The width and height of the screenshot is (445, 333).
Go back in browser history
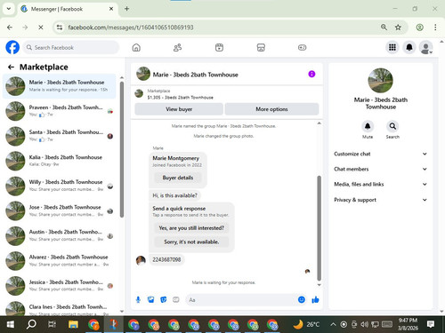coord(10,28)
